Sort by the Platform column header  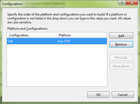82,35
